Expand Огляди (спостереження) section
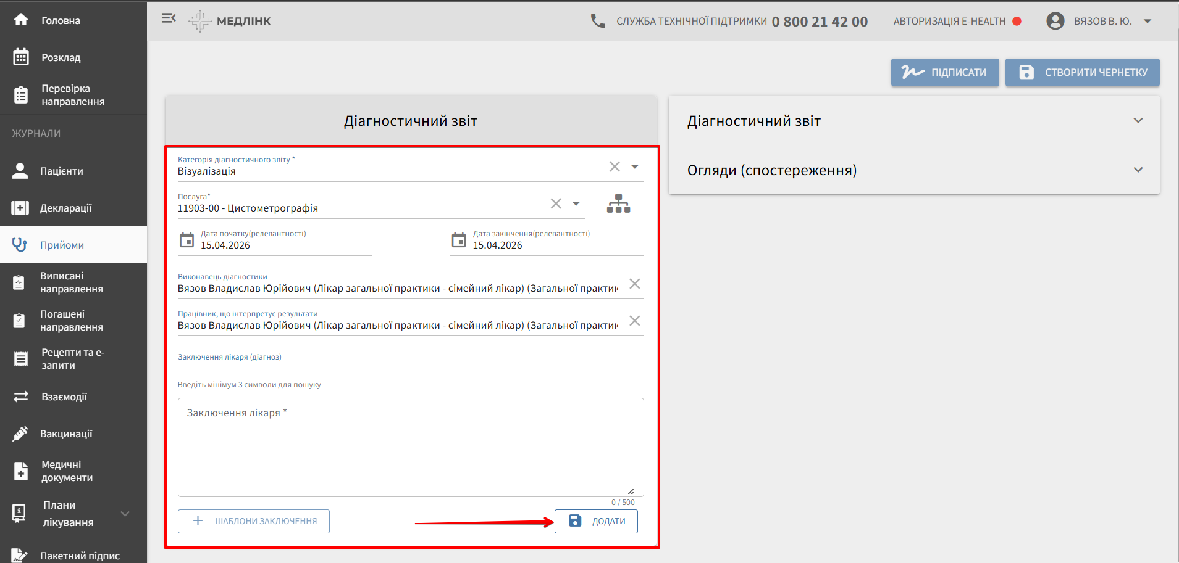This screenshot has width=1179, height=563. 1138,170
